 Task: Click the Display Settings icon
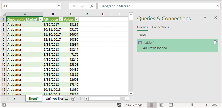point(119,105)
